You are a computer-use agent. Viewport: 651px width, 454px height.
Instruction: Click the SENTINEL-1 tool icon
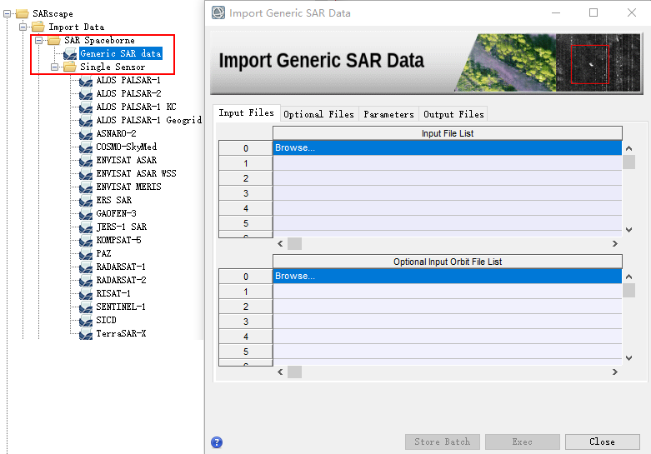point(86,307)
